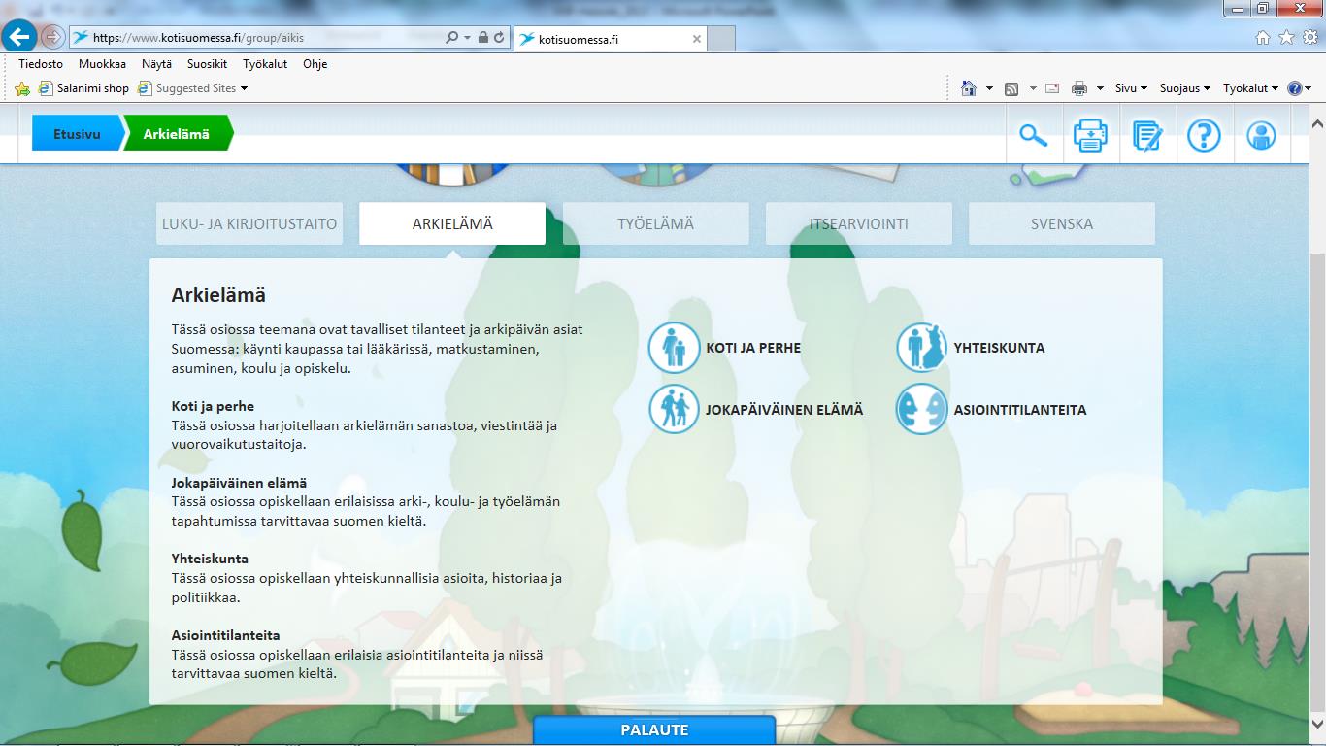The image size is (1326, 746).
Task: Open the Koti ja perhe link
Action: coord(753,348)
